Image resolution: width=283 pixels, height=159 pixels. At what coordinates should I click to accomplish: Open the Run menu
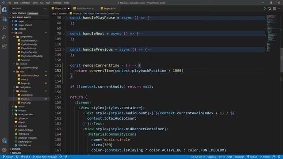point(48,3)
